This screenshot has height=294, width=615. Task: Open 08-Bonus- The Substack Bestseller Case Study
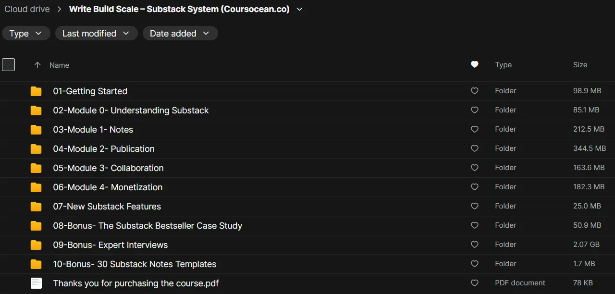pos(148,226)
